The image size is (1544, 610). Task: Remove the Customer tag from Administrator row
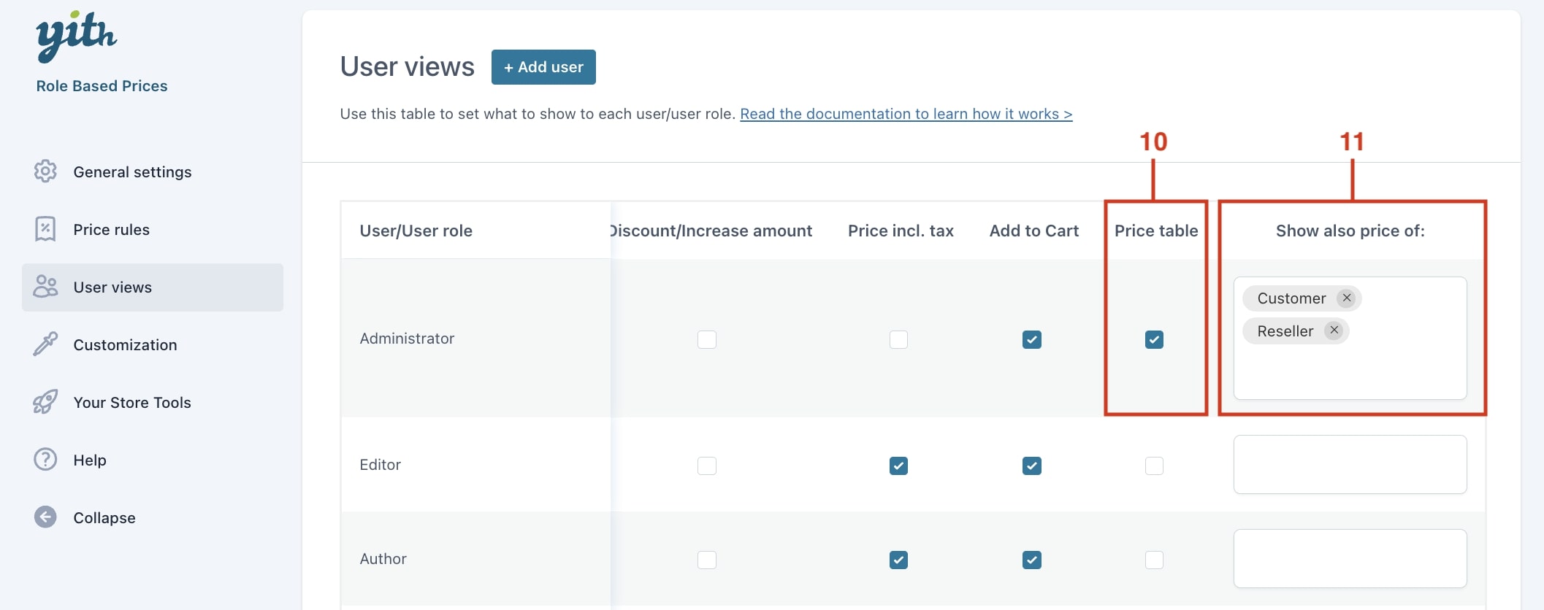(1347, 298)
